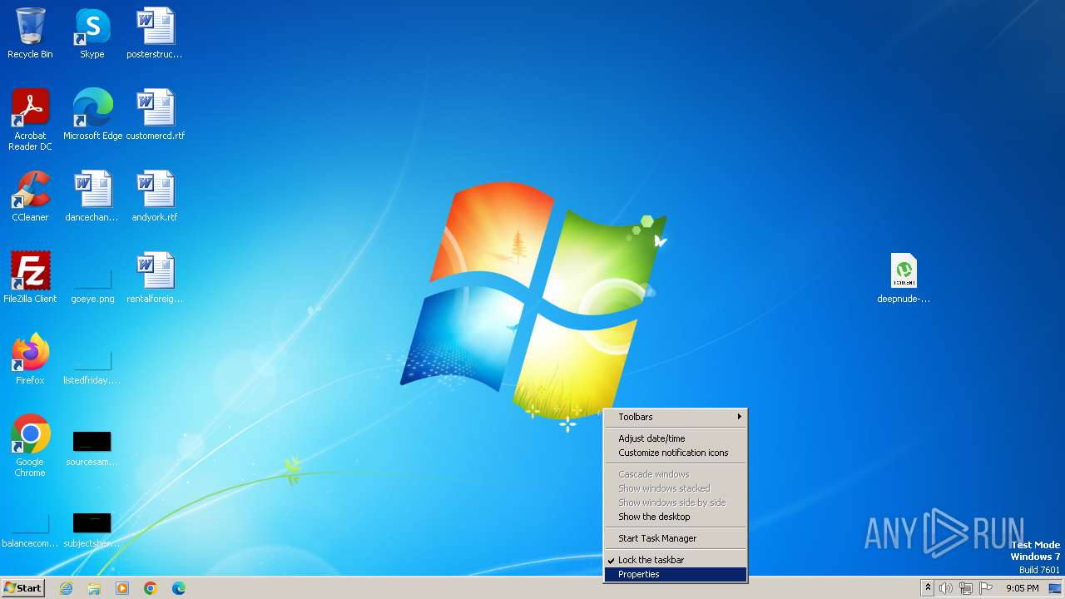Viewport: 1065px width, 599px height.
Task: Toggle Lock the taskbar checkmark
Action: [x=676, y=560]
